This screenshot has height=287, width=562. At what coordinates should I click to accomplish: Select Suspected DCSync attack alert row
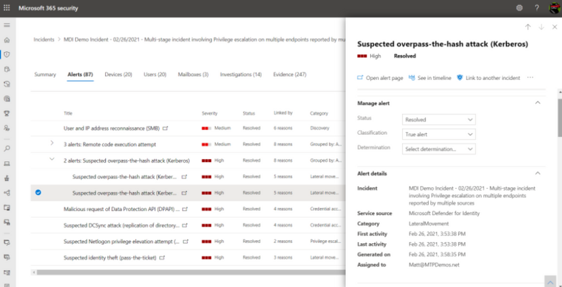[122, 225]
